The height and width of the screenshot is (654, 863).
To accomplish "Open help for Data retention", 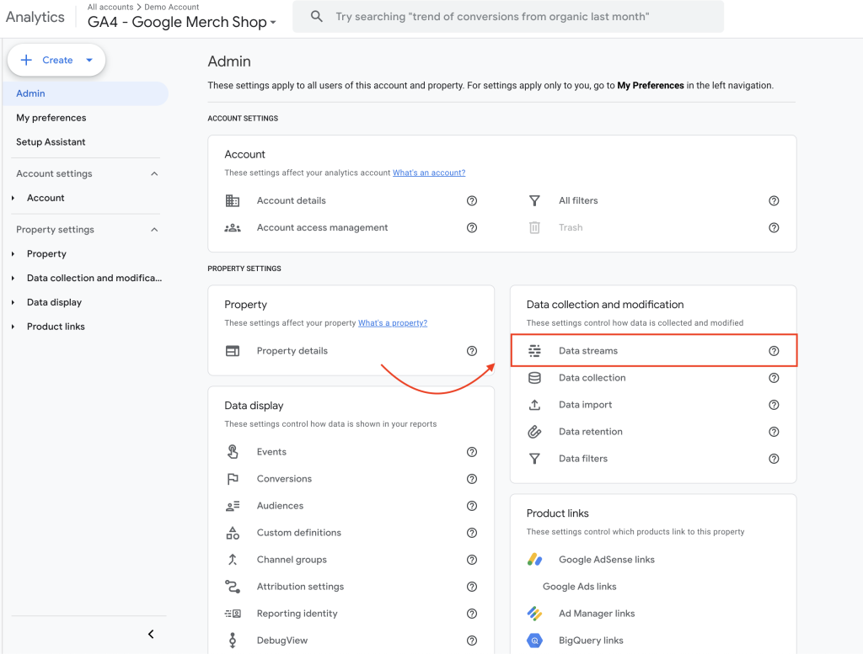I will (774, 432).
